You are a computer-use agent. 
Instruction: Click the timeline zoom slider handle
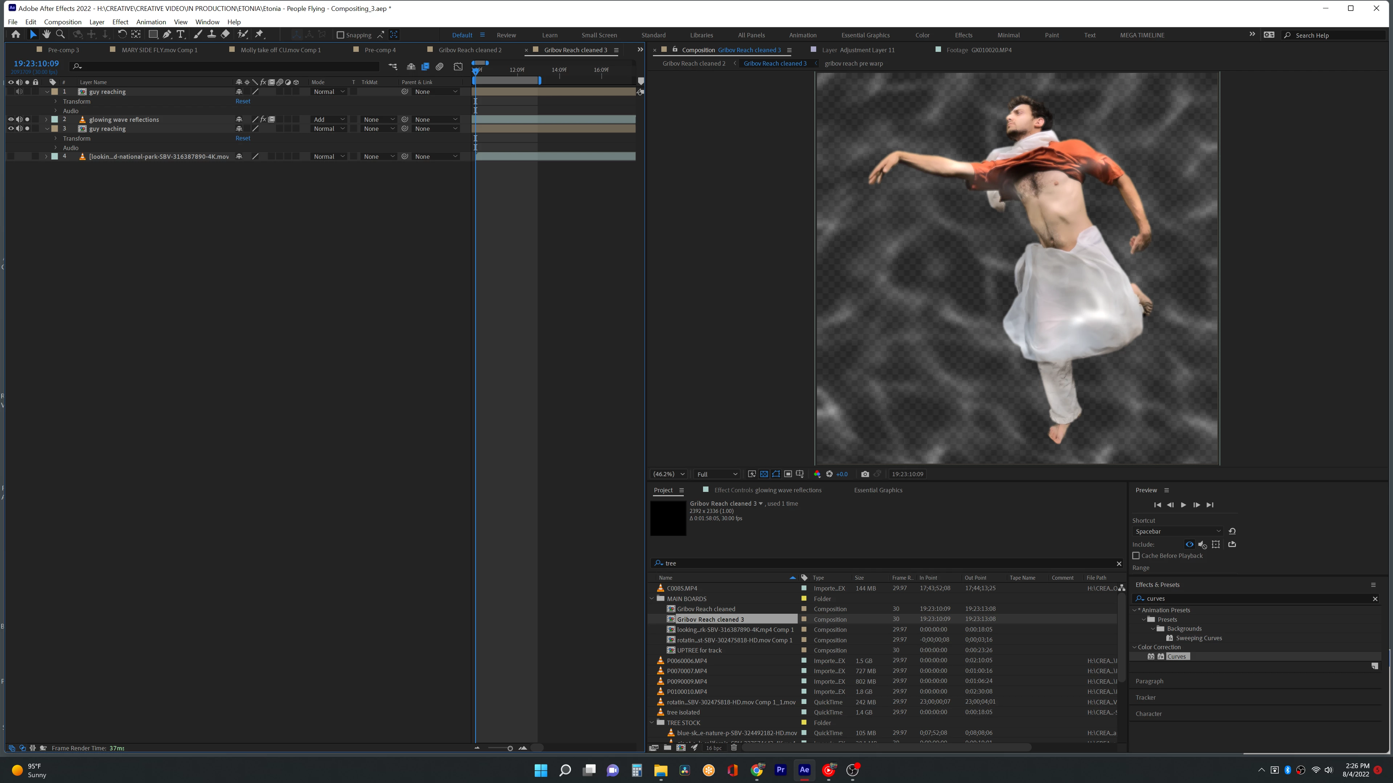[x=510, y=749]
